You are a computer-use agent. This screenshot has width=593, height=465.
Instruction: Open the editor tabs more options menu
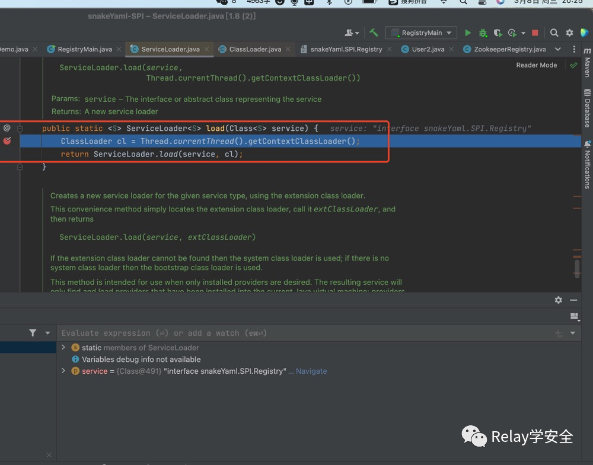click(574, 49)
